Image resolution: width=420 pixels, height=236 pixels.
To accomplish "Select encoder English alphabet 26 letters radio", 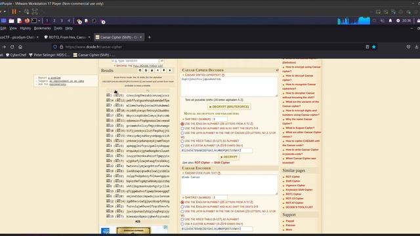I will 182,203.
